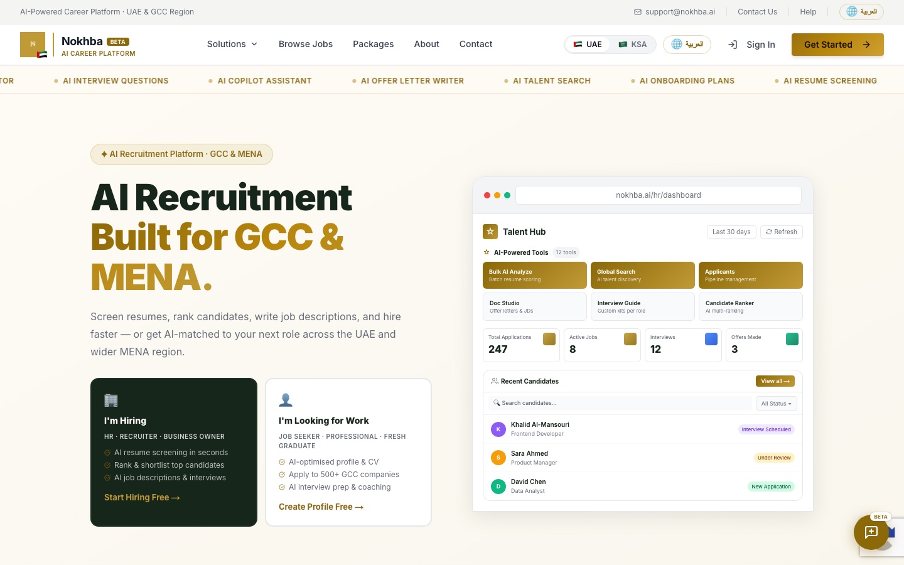This screenshot has width=904, height=565.
Task: Click the nokhba.ai/hr/dashboard address bar
Action: [x=659, y=195]
